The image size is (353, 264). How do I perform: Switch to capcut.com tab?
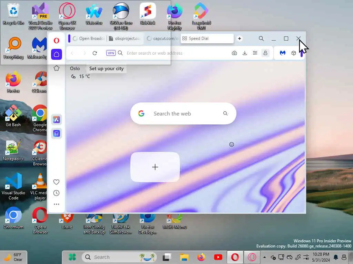click(x=163, y=38)
